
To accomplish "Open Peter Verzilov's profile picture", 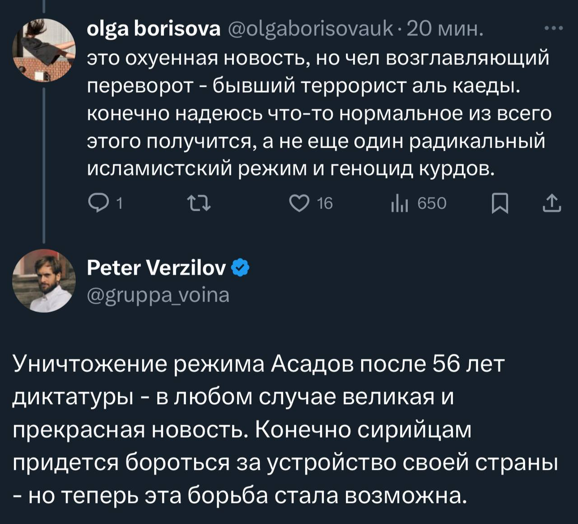I will pyautogui.click(x=44, y=281).
